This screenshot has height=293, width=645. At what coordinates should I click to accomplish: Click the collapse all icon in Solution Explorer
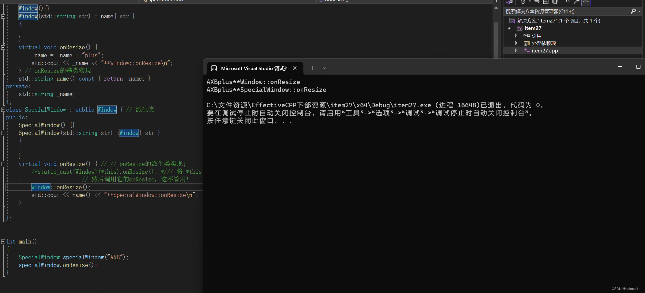click(x=546, y=2)
